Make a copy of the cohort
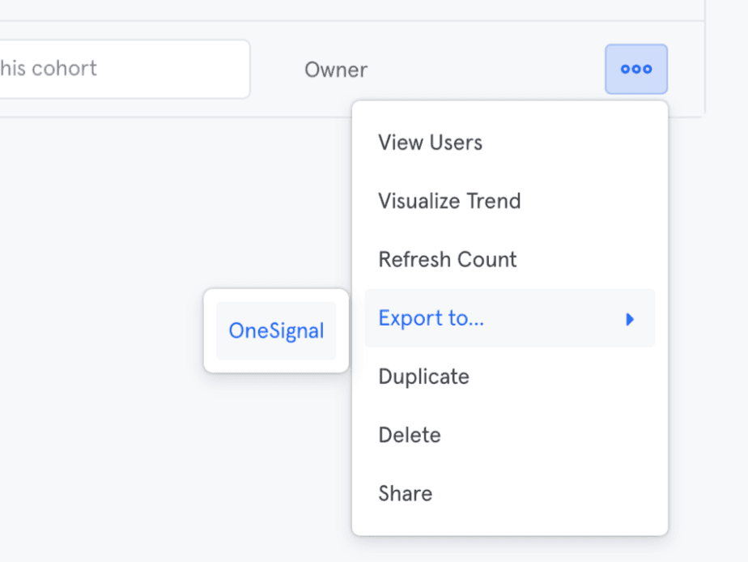 click(x=423, y=377)
